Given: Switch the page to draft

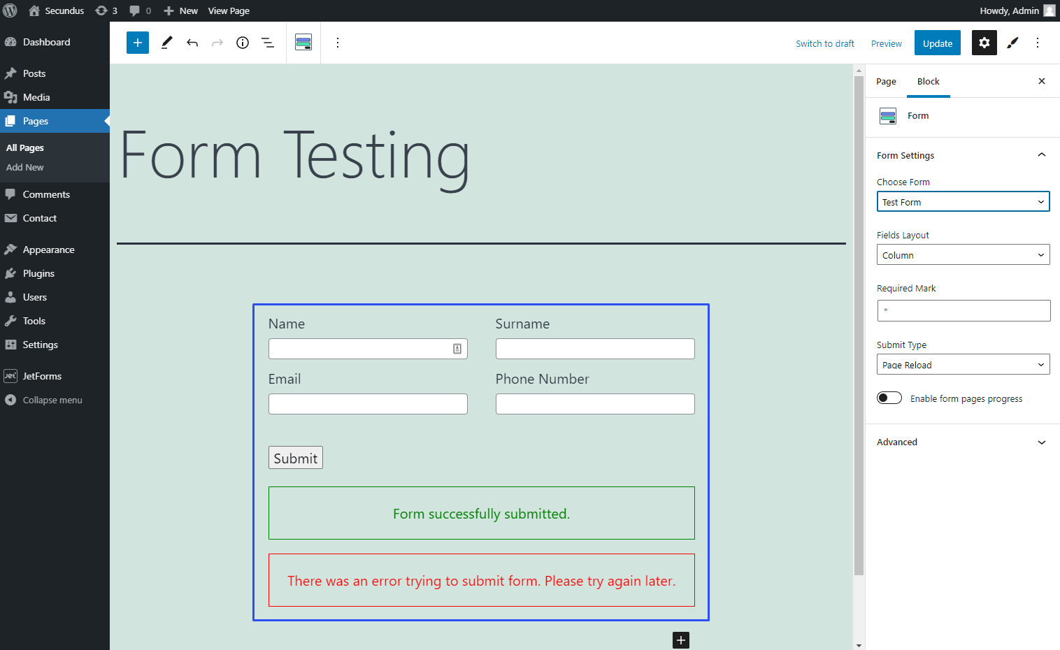Looking at the screenshot, I should pos(825,43).
